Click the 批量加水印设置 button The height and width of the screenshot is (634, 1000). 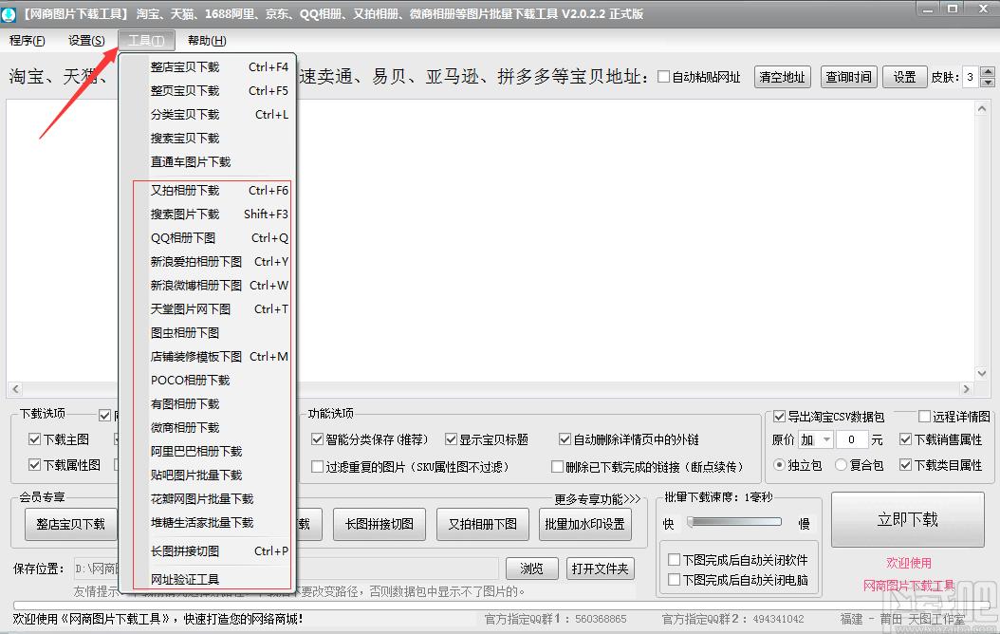coord(584,524)
